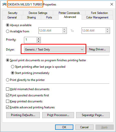Viewport: 116px width, 132px height.
Task: Click the Priority number field
Action: click(30, 40)
